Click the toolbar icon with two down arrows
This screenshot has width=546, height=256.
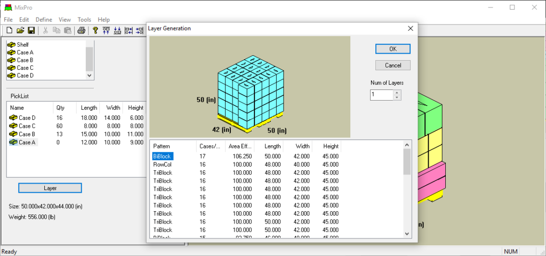click(x=117, y=30)
